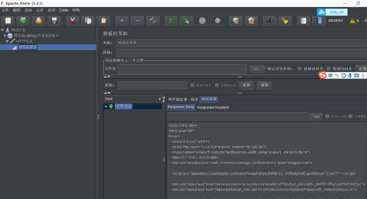Click Start no pauses icon

(186, 20)
